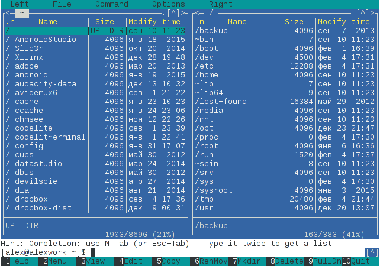Select /.audacity-data directory
The width and height of the screenshot is (380, 266).
click(x=95, y=84)
